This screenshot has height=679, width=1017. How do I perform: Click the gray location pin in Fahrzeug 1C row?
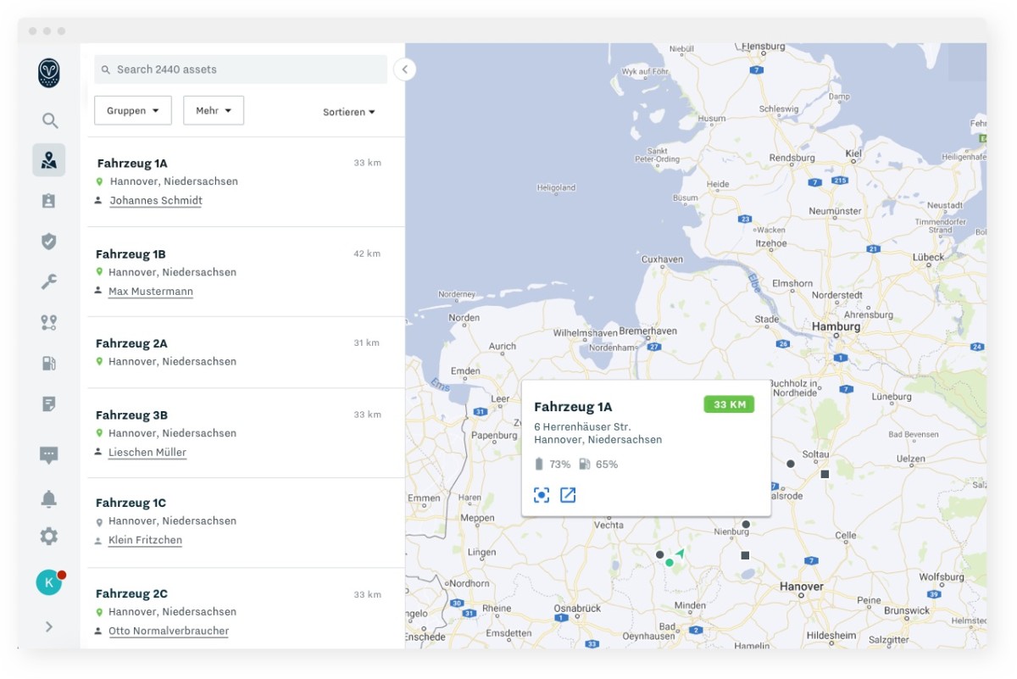point(99,522)
